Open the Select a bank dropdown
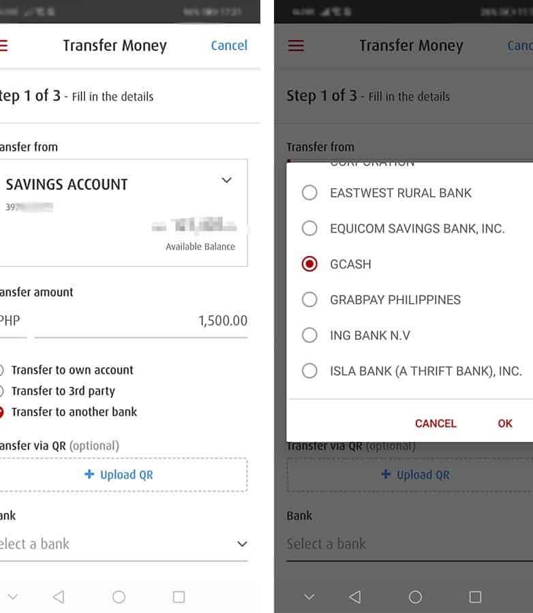533x613 pixels. [123, 544]
